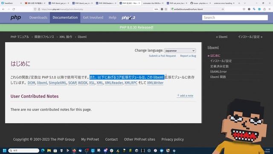Screen dimensions: 273x154
Task: Click Submit a Pull Request
Action: click(163, 56)
